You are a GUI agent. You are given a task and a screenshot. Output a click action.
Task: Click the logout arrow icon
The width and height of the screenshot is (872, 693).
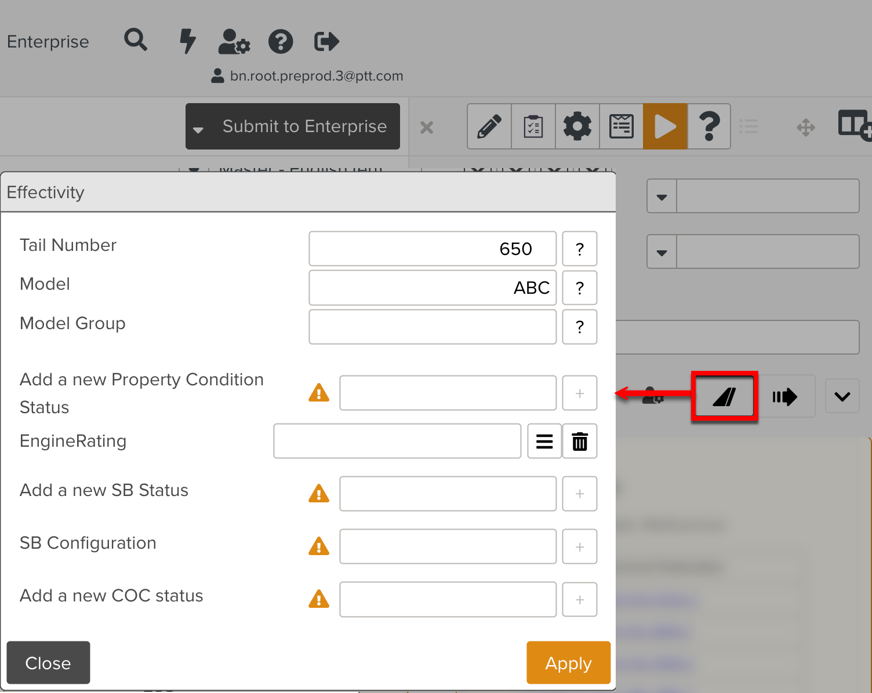[326, 42]
